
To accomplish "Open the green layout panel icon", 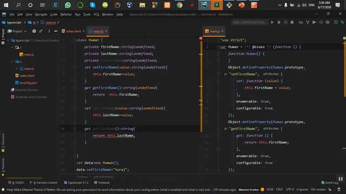I will (x=336, y=23).
